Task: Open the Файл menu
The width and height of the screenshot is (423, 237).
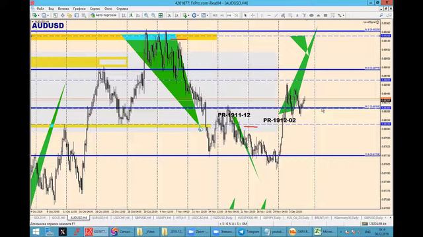Action: [40, 9]
